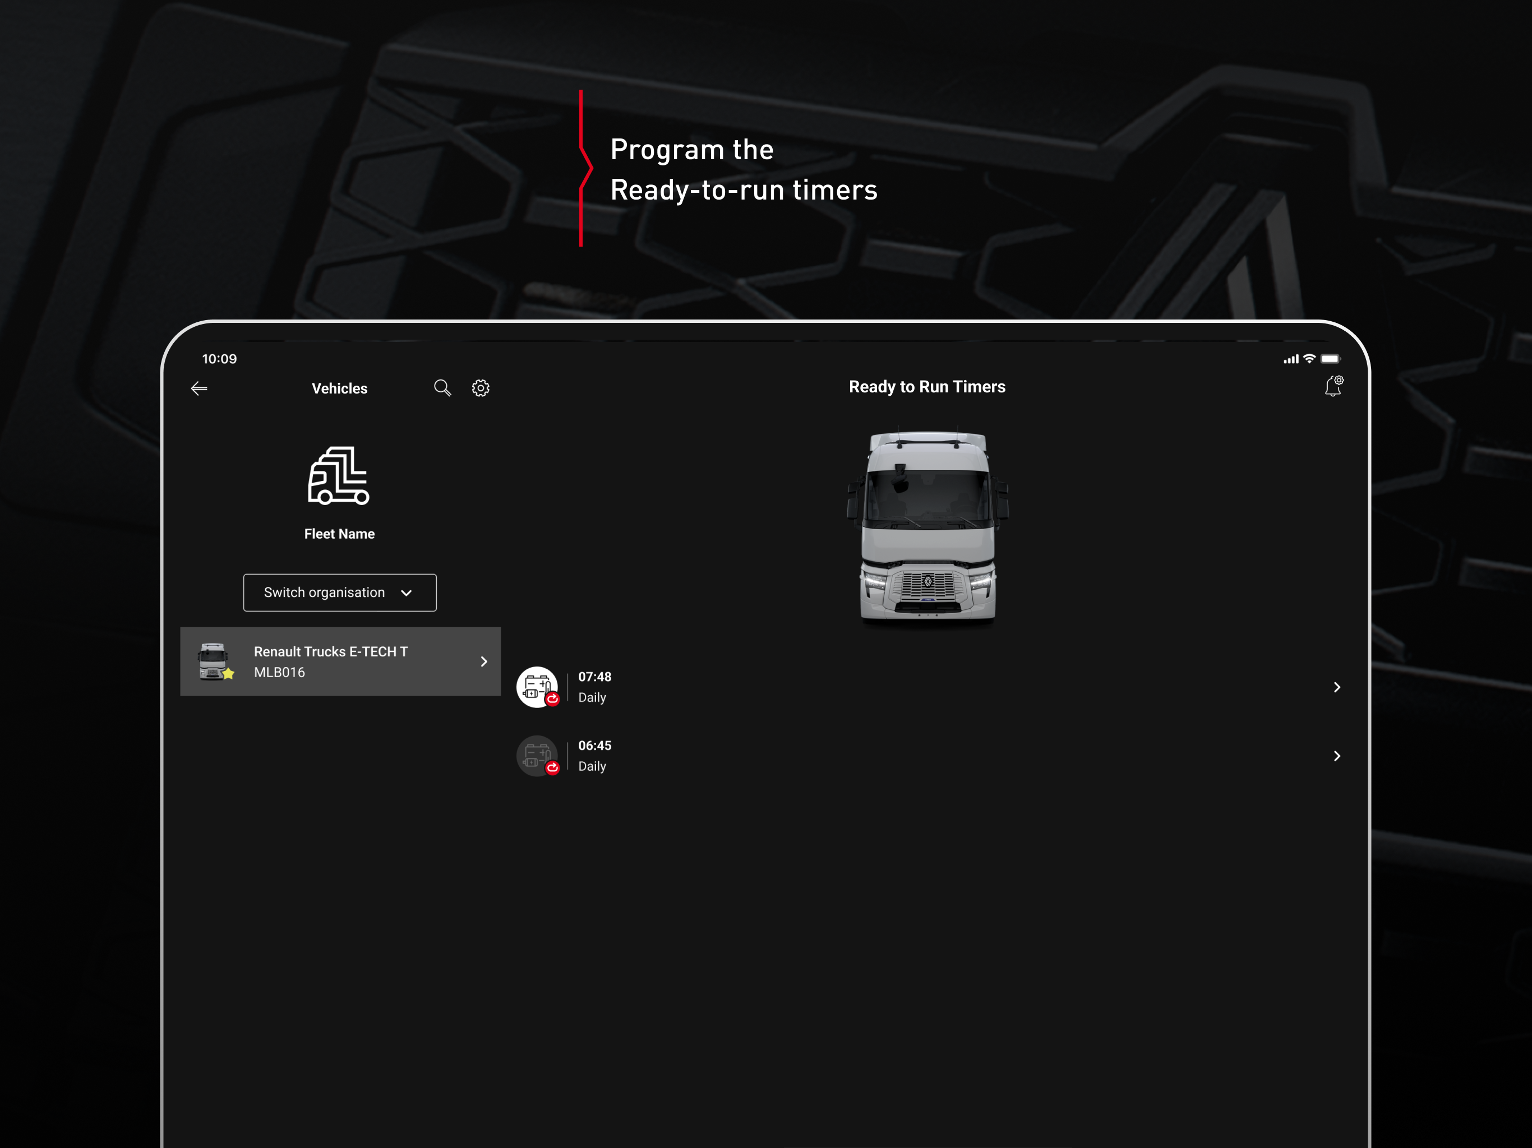1532x1148 pixels.
Task: Click the MLB016 plate text
Action: tap(279, 672)
